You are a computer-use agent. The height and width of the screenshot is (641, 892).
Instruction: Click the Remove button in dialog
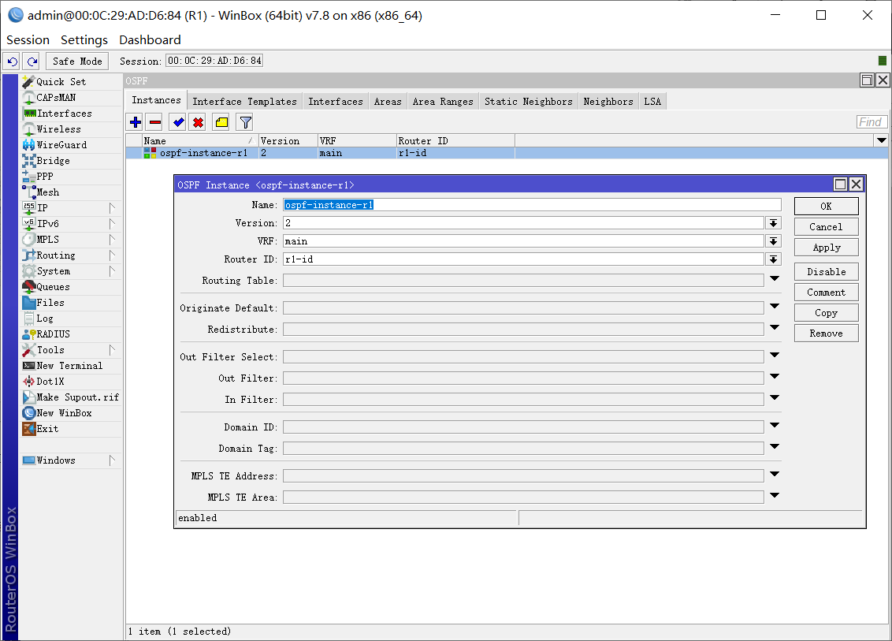(x=826, y=333)
